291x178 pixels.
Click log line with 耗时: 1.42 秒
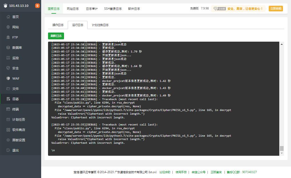(x=111, y=81)
